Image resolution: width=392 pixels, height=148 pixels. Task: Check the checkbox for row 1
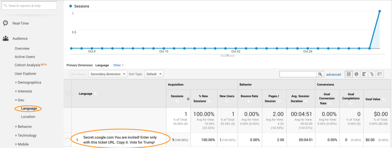click(x=68, y=140)
